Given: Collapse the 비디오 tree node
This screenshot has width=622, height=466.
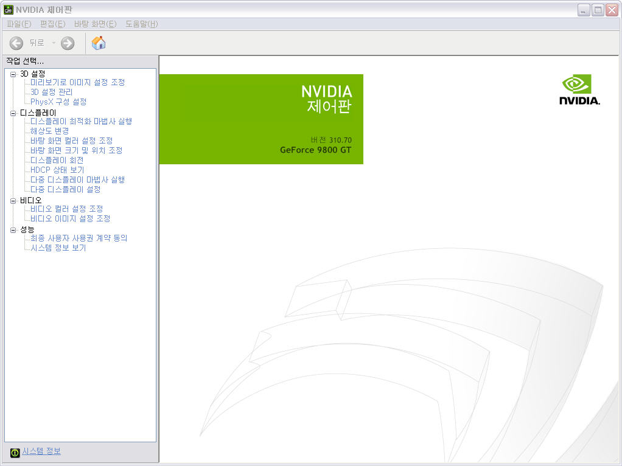Looking at the screenshot, I should [x=13, y=201].
